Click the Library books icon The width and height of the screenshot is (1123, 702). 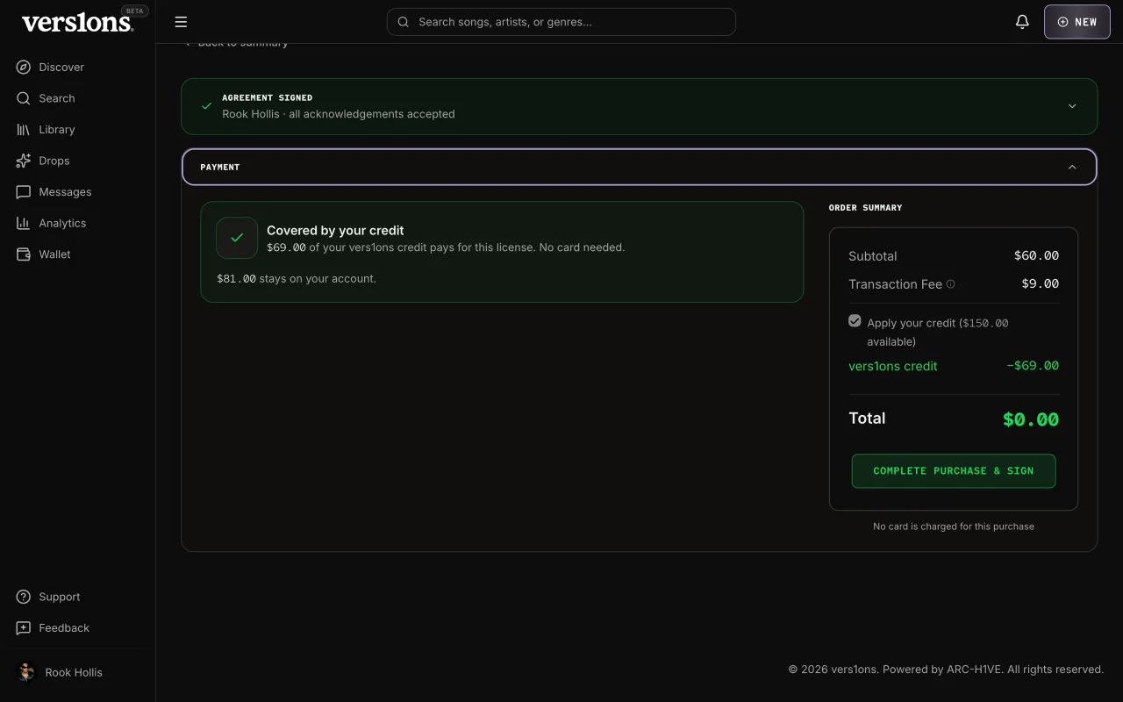24,129
